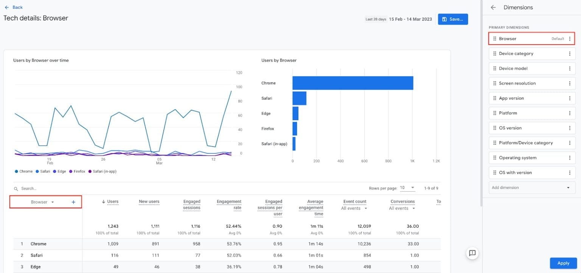The image size is (581, 273).
Task: Click the drag handle beside the Browser dimension
Action: (495, 38)
